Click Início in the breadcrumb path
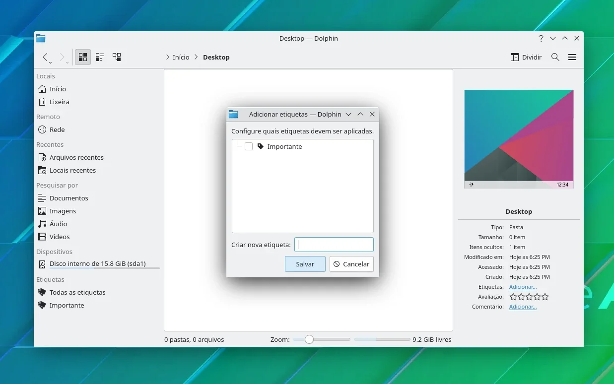The width and height of the screenshot is (614, 384). [x=181, y=57]
